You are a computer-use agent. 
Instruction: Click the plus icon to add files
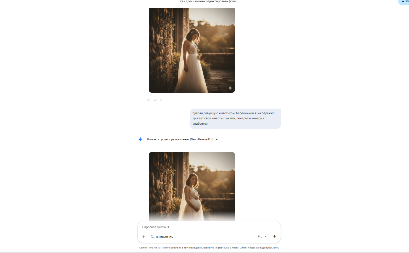point(144,237)
